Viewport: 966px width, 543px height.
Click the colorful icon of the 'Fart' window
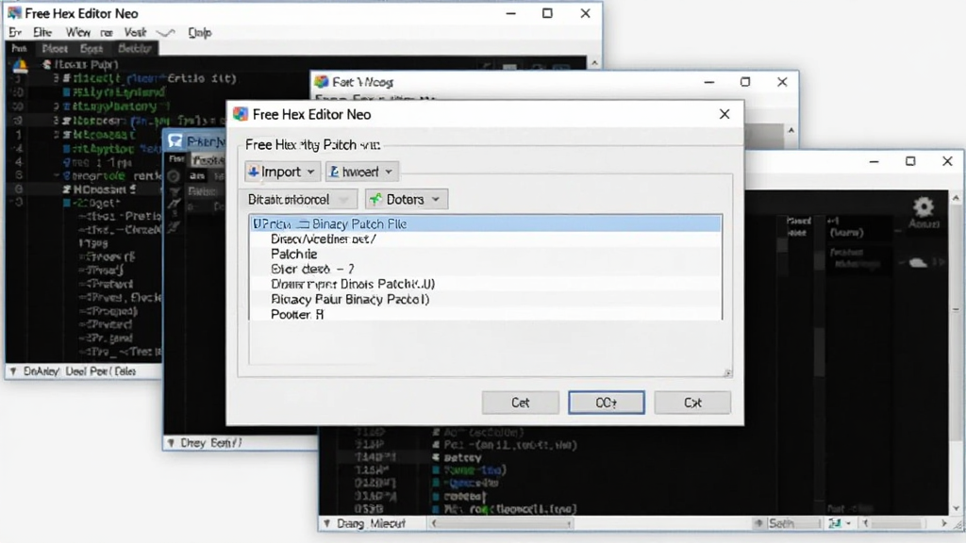point(321,81)
